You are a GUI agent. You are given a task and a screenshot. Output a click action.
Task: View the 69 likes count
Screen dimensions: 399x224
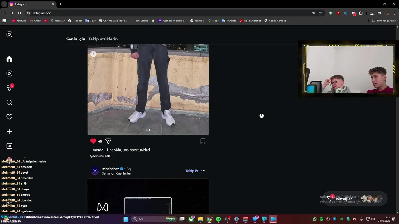tap(100, 141)
